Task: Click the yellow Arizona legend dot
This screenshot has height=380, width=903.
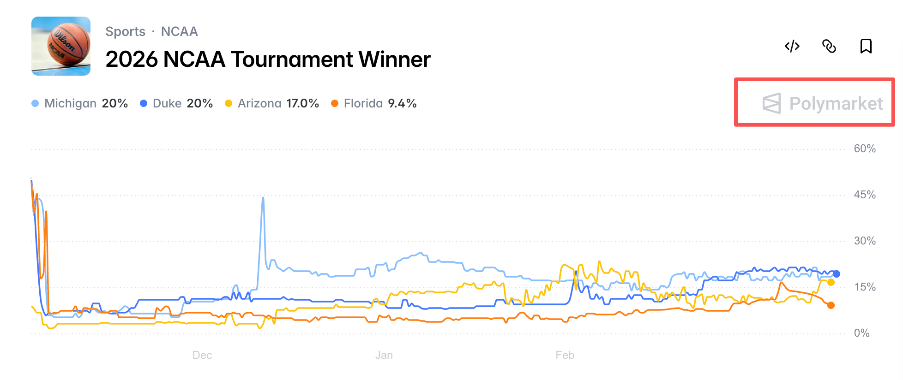Action: 229,103
